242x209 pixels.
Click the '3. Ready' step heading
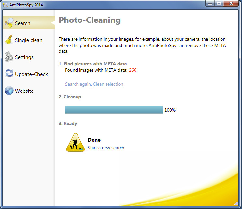(68, 124)
